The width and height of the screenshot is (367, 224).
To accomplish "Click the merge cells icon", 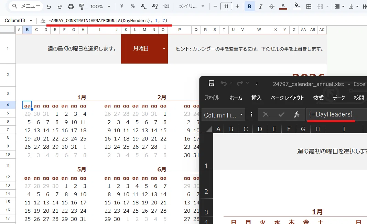I will coord(320,6).
